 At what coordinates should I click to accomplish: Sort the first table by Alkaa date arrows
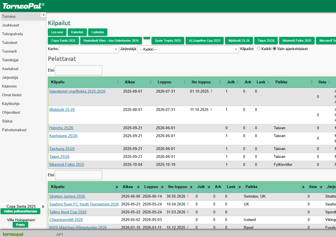(151, 82)
